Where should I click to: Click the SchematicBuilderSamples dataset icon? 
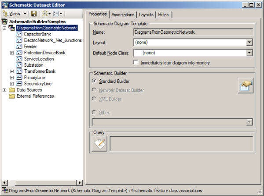(x=5, y=21)
